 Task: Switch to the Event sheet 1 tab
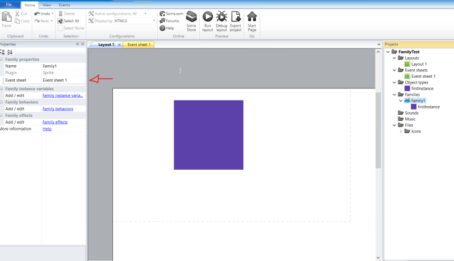click(138, 44)
